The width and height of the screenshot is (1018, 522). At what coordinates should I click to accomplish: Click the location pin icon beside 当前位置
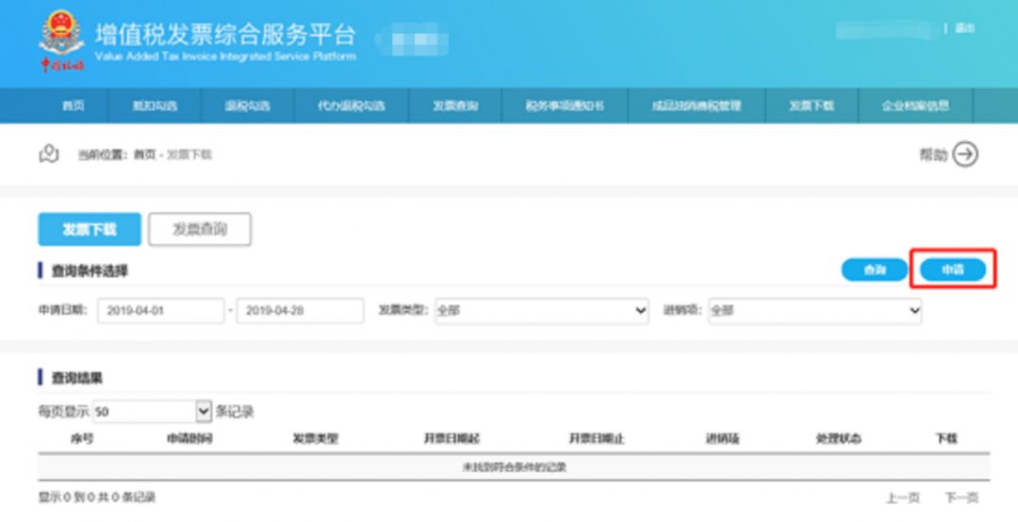click(49, 155)
